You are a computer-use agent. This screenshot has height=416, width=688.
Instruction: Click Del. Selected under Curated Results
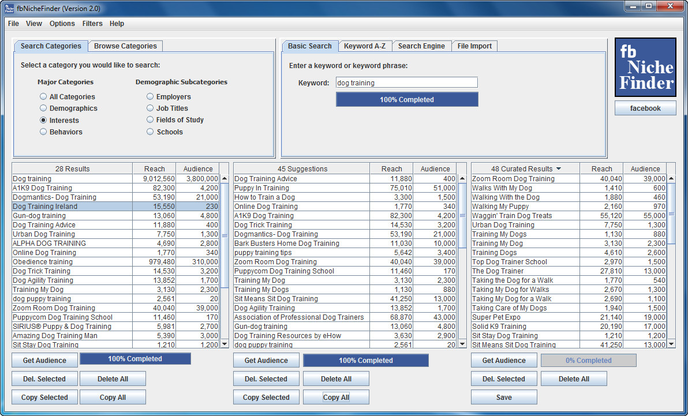(504, 378)
